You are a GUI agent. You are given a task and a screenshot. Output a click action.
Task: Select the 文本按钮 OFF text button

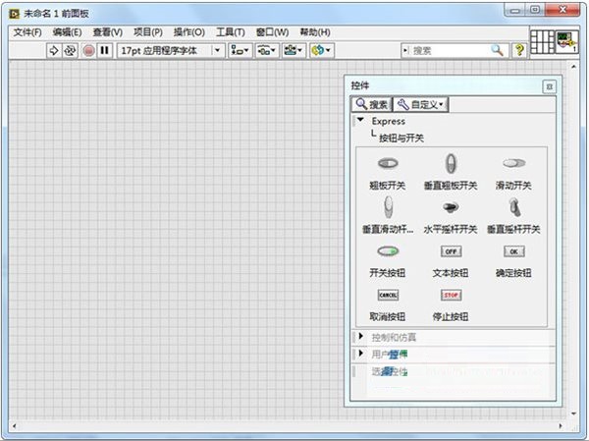click(x=451, y=260)
